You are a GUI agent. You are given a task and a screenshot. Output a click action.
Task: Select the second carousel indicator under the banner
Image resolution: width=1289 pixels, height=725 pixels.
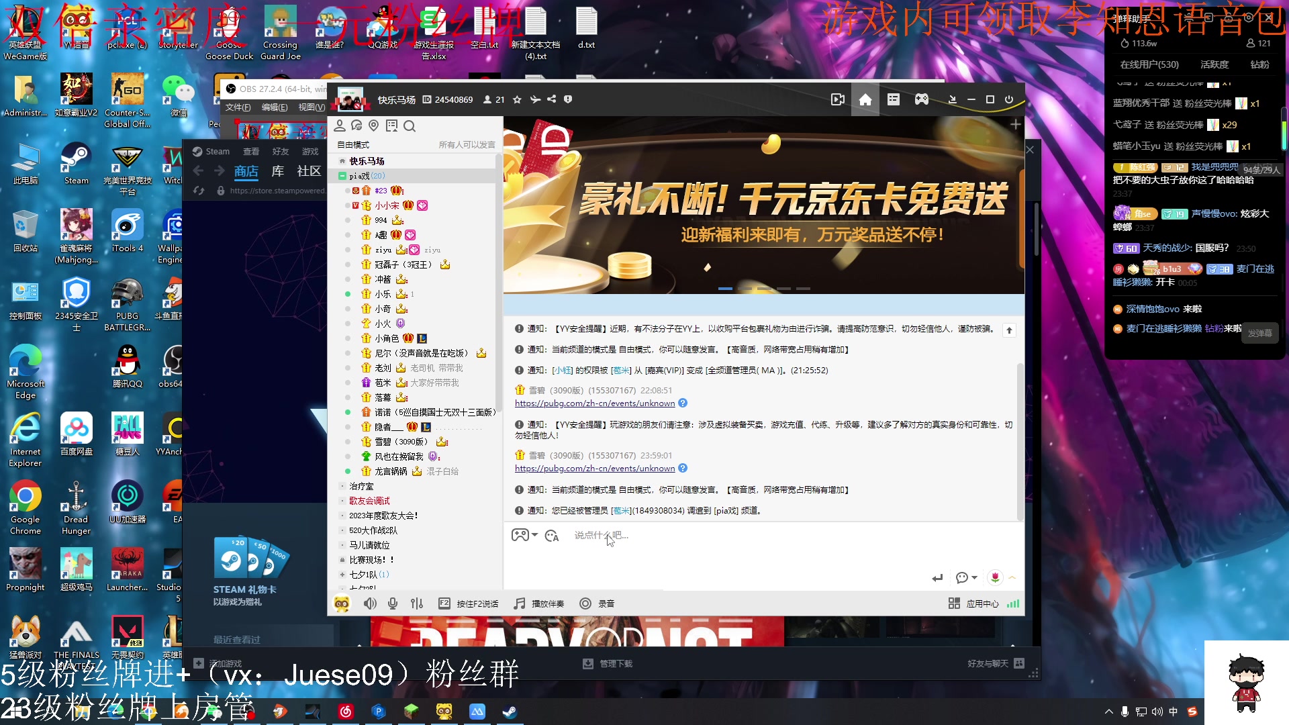[x=745, y=288]
